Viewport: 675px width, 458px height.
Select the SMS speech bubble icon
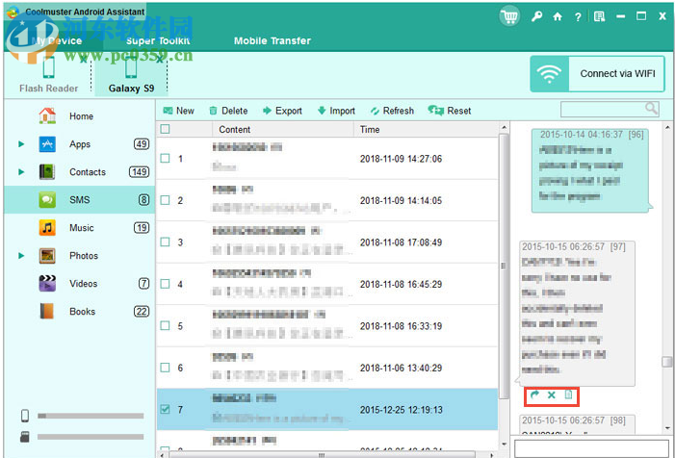click(x=47, y=199)
